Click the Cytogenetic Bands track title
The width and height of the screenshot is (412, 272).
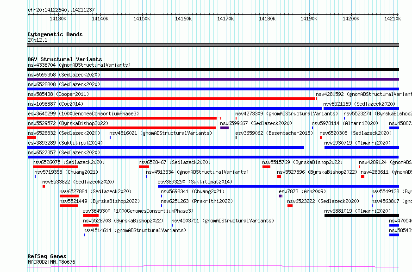tap(55, 34)
